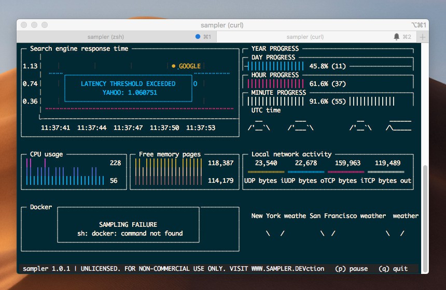Screen dimensions: 446x290
Task: Click the yellow GOOGLE legend dot
Action: (174, 66)
